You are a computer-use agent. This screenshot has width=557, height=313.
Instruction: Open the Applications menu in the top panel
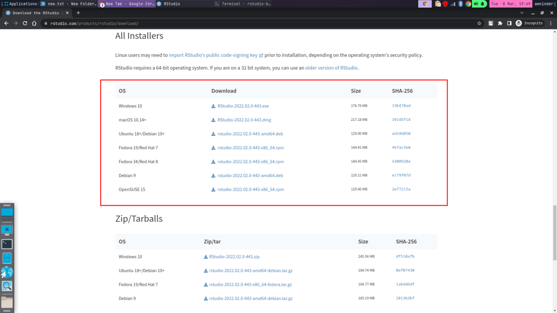(21, 4)
